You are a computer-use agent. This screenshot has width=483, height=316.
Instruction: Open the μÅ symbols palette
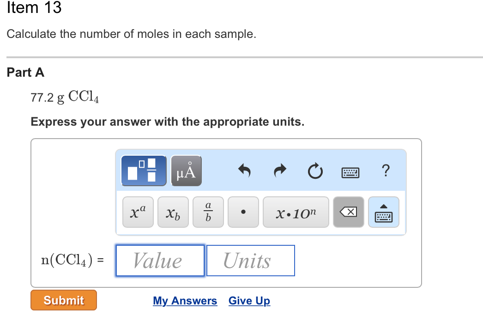186,170
